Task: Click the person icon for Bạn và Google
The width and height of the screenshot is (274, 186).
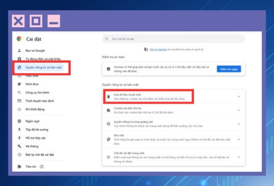Action: pyautogui.click(x=19, y=51)
